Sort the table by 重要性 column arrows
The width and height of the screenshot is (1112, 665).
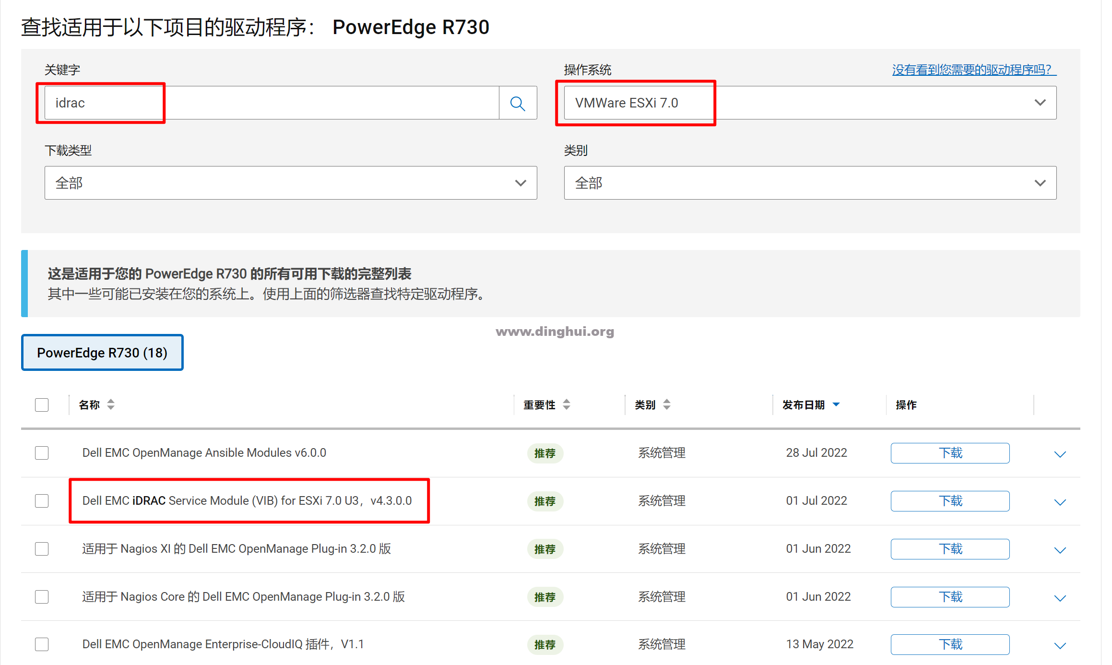(x=567, y=404)
